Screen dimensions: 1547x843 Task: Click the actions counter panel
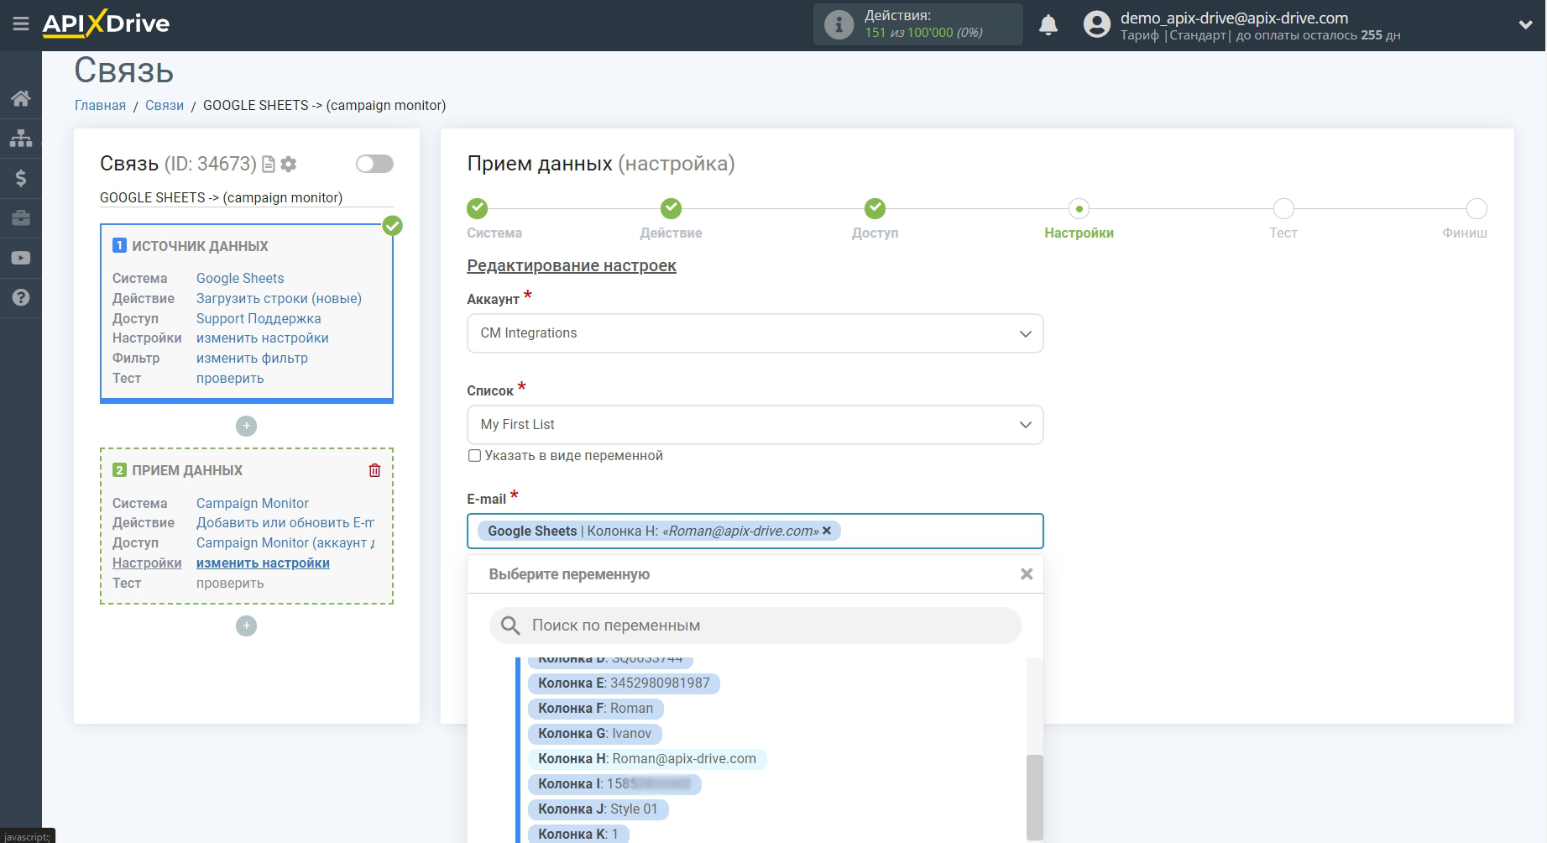click(x=917, y=24)
